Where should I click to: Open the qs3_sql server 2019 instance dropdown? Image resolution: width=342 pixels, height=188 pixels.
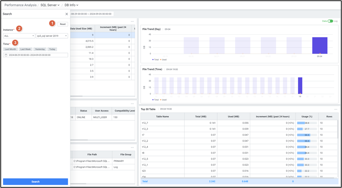[52, 36]
